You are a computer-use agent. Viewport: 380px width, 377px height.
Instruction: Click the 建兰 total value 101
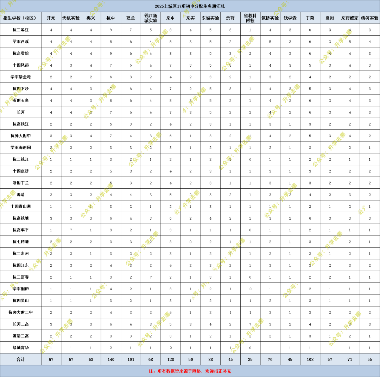click(x=131, y=359)
